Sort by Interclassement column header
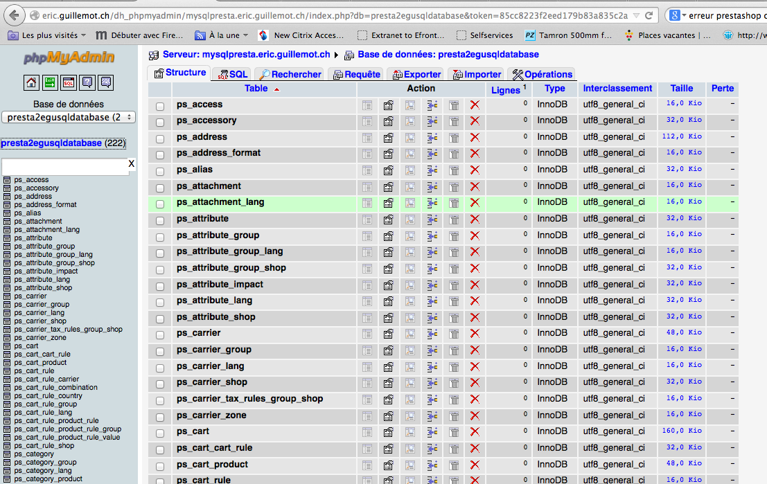 pos(617,89)
